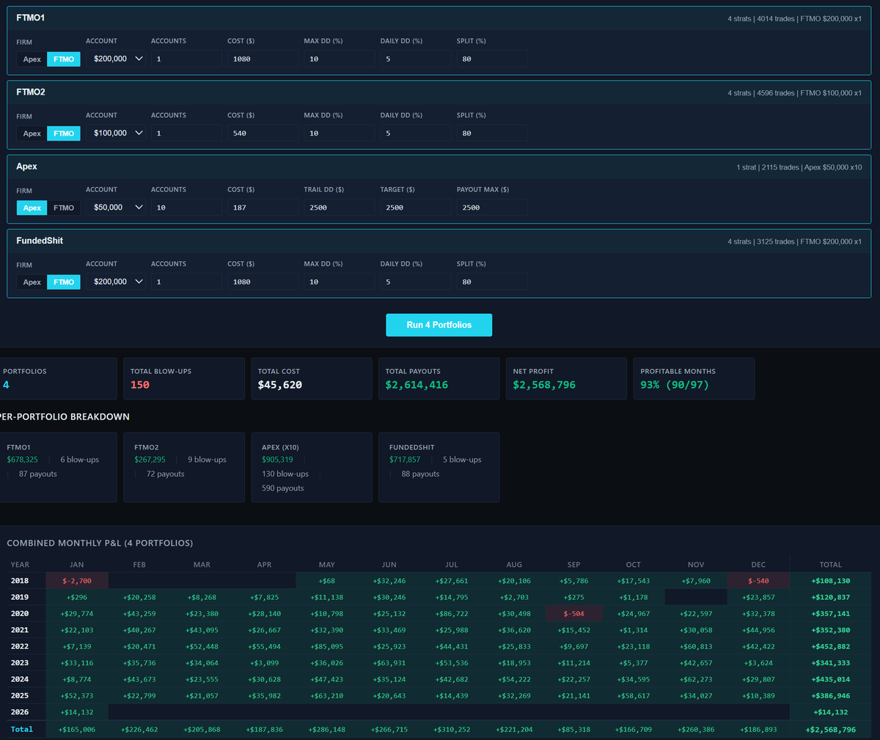Edit FundedShit Max DD field
This screenshot has width=880, height=740.
click(340, 281)
